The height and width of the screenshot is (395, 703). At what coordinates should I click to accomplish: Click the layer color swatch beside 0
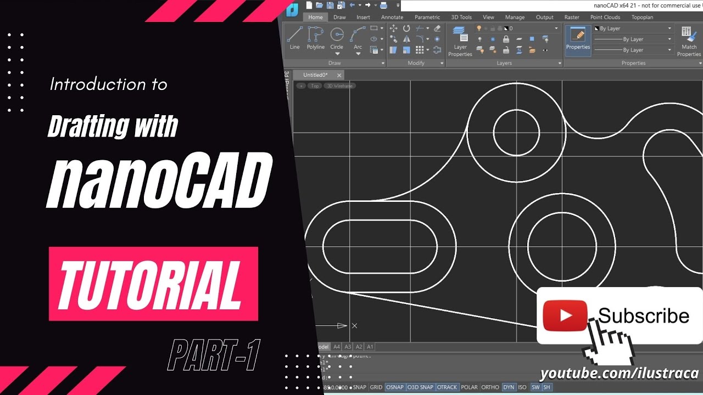click(506, 29)
